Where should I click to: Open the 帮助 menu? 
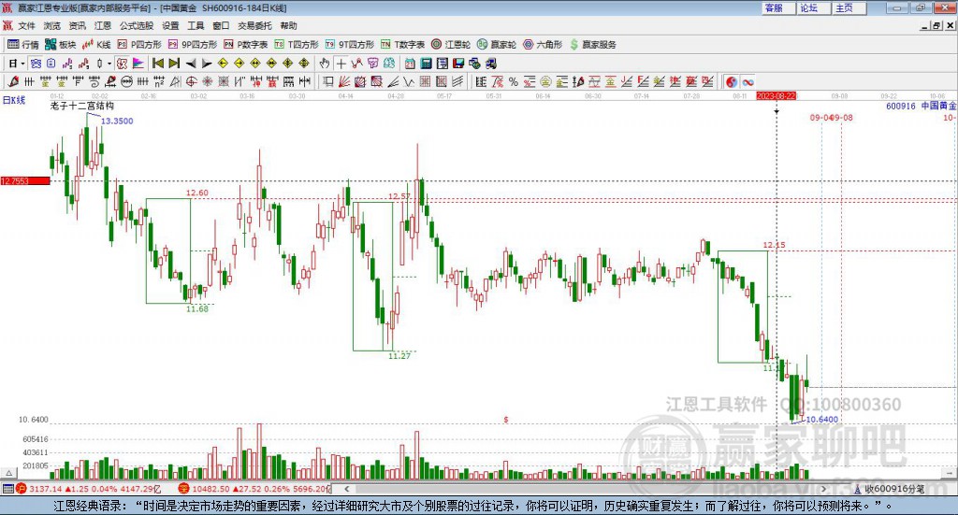288,25
